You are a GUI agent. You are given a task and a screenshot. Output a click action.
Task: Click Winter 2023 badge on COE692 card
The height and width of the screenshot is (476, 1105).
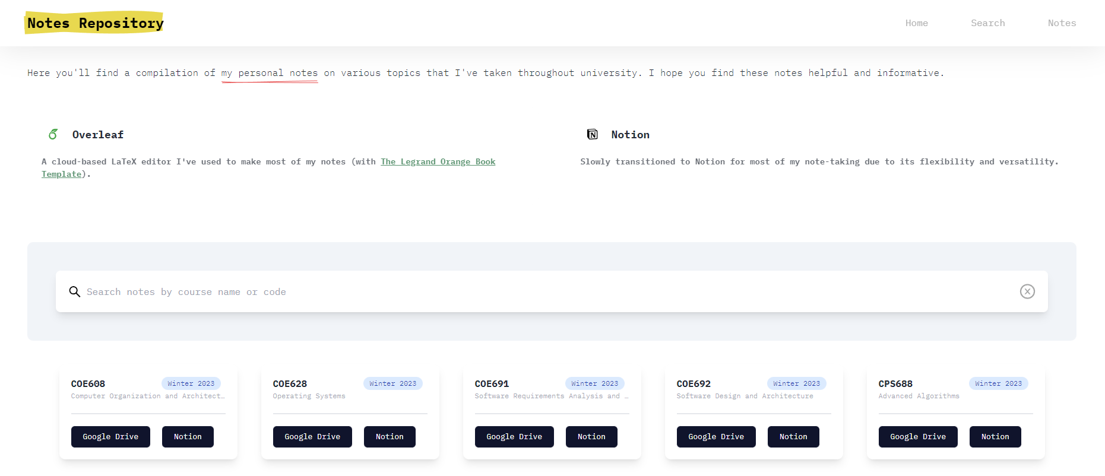point(797,383)
